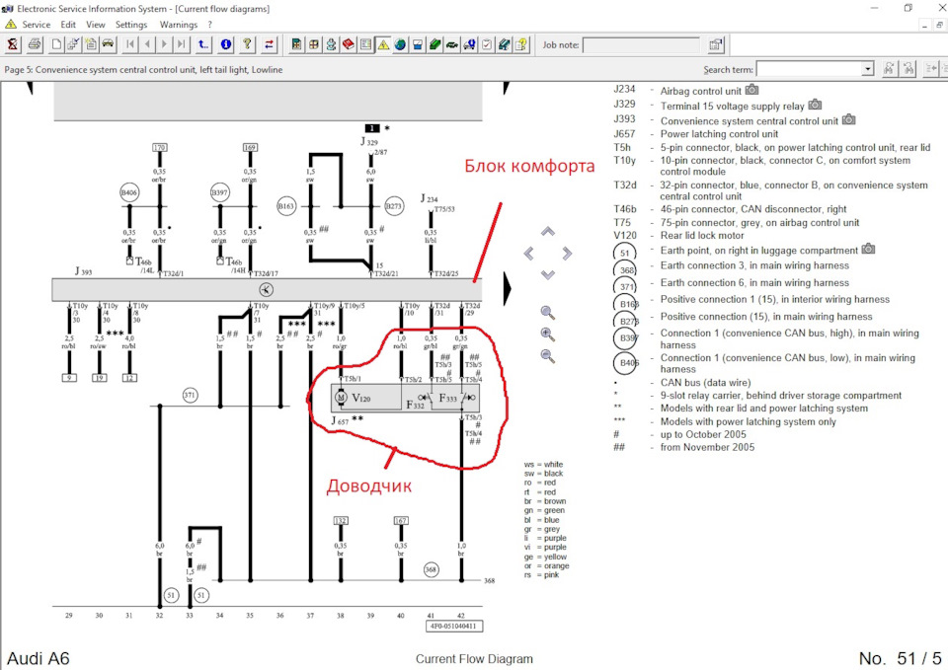Click track reference box 19
Viewport: 948px width, 670px height.
pyautogui.click(x=99, y=378)
